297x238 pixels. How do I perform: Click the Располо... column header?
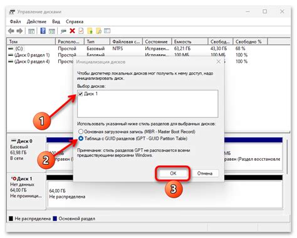tap(70, 41)
